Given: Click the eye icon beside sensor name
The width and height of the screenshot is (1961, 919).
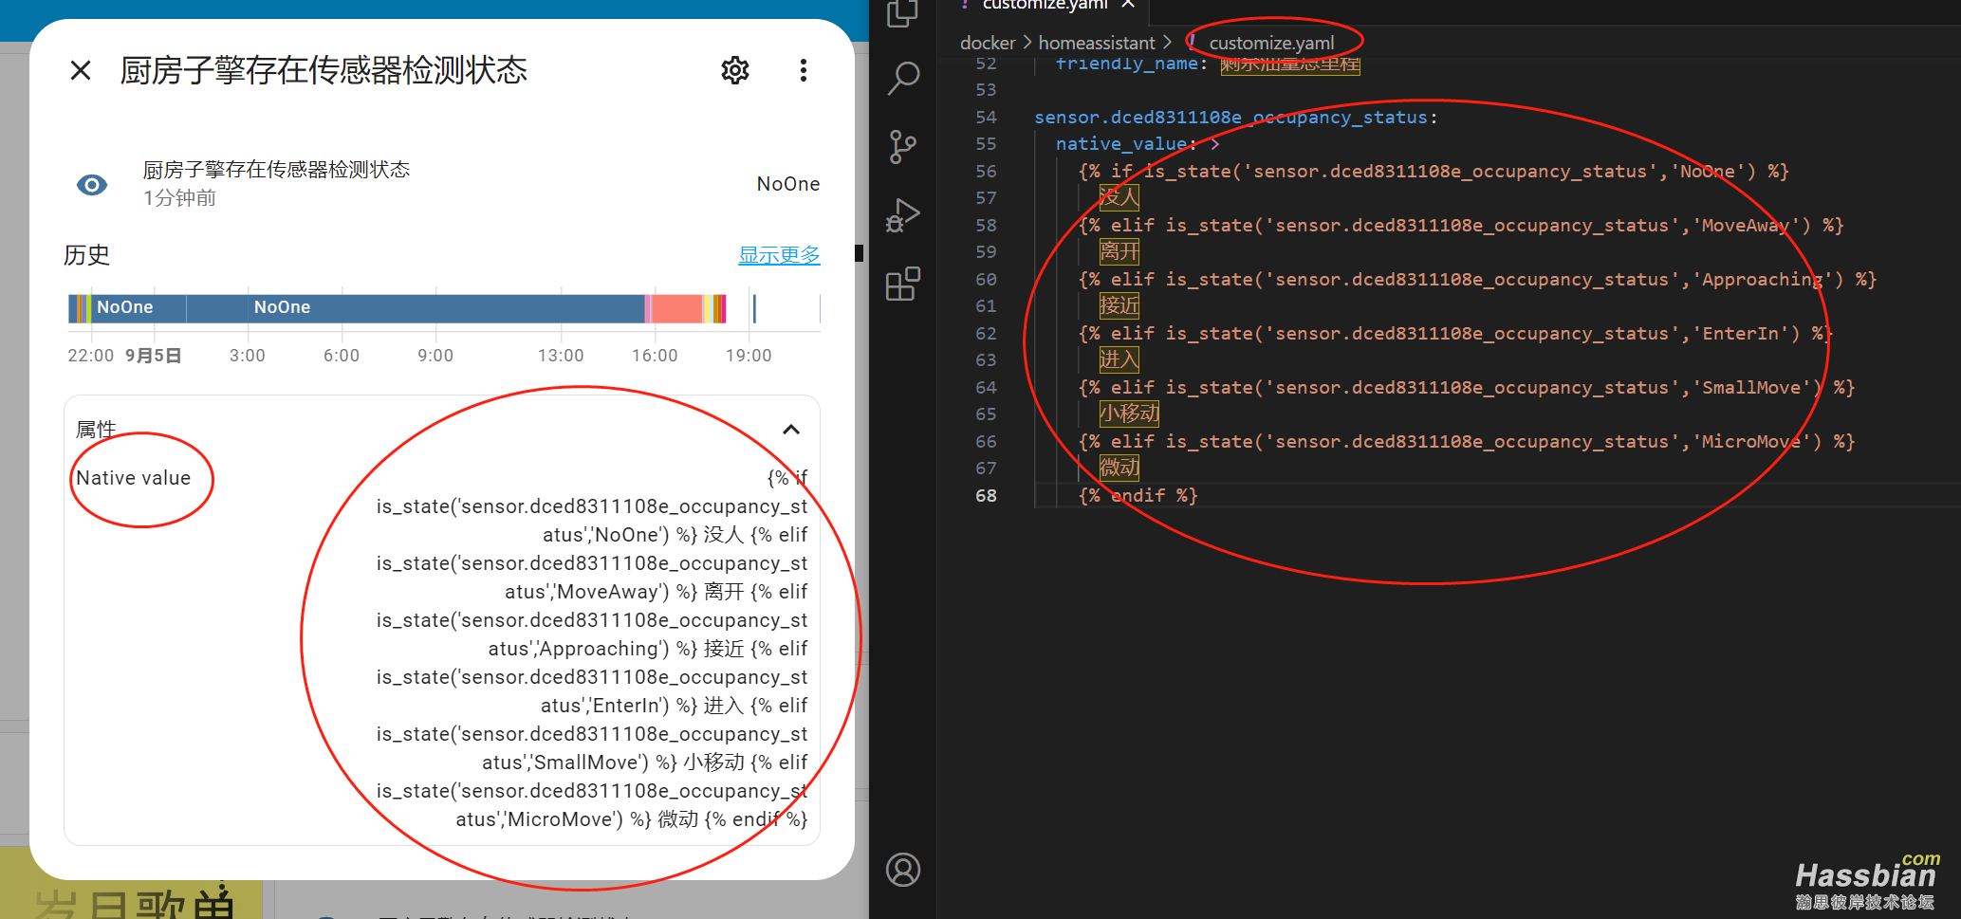Looking at the screenshot, I should pos(92,185).
